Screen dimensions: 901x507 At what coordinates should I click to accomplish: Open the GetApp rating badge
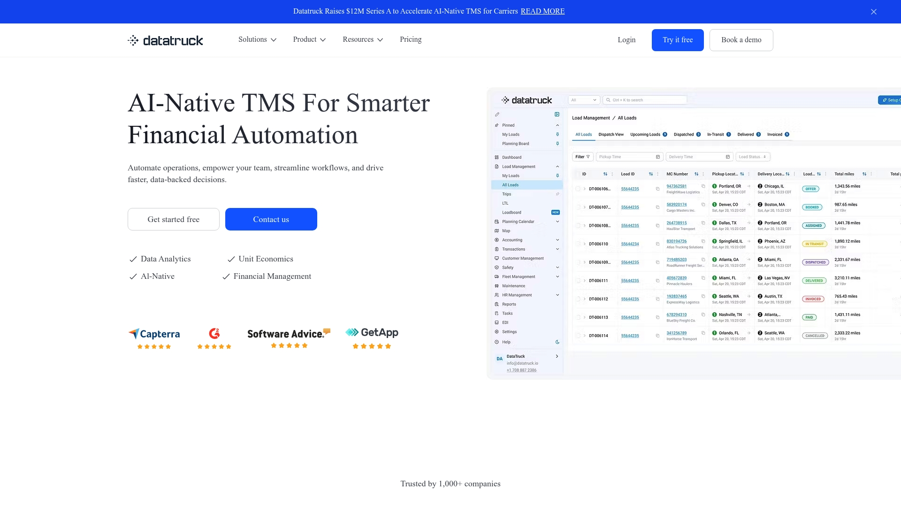(372, 338)
